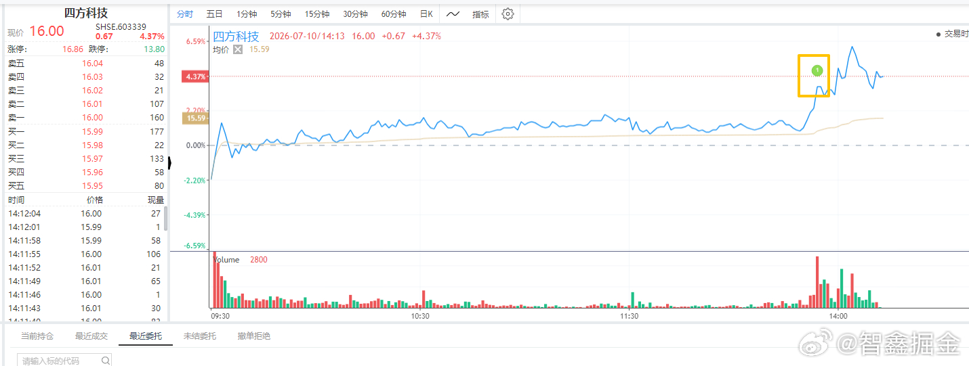
Task: Open chart settings gear icon
Action: pyautogui.click(x=508, y=14)
